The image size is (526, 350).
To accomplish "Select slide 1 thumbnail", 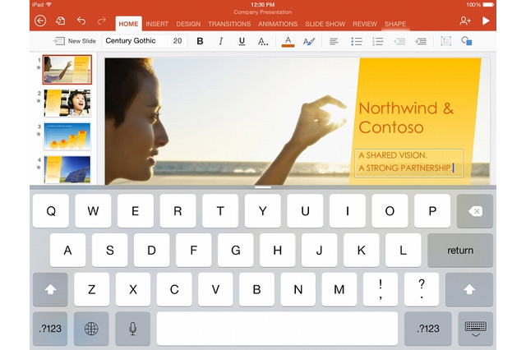I will pyautogui.click(x=67, y=70).
